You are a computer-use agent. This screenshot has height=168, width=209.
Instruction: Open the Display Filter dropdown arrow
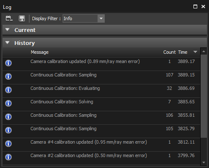[x=101, y=18]
